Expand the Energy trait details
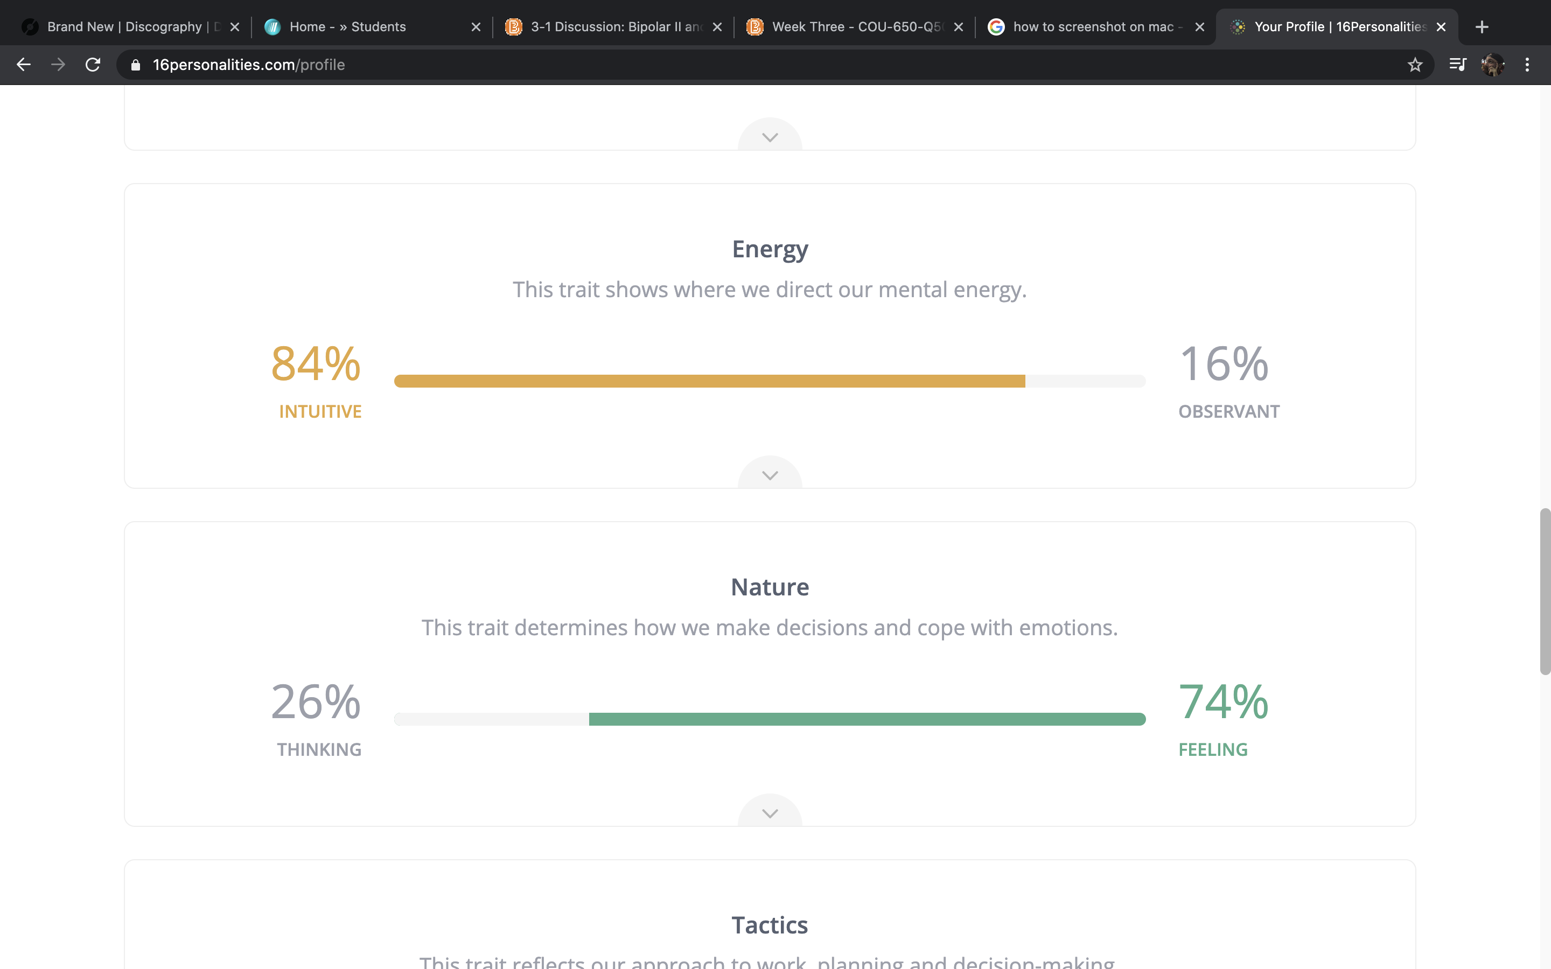 coord(770,475)
